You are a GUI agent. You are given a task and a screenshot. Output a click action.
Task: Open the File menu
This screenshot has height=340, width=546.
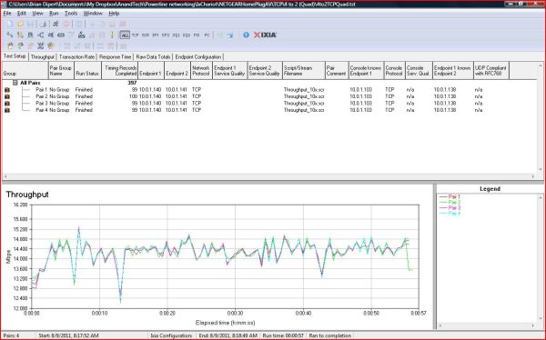click(7, 14)
